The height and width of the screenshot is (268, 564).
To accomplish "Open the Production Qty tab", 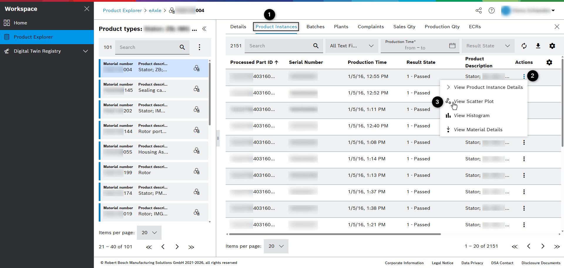I will tap(442, 27).
